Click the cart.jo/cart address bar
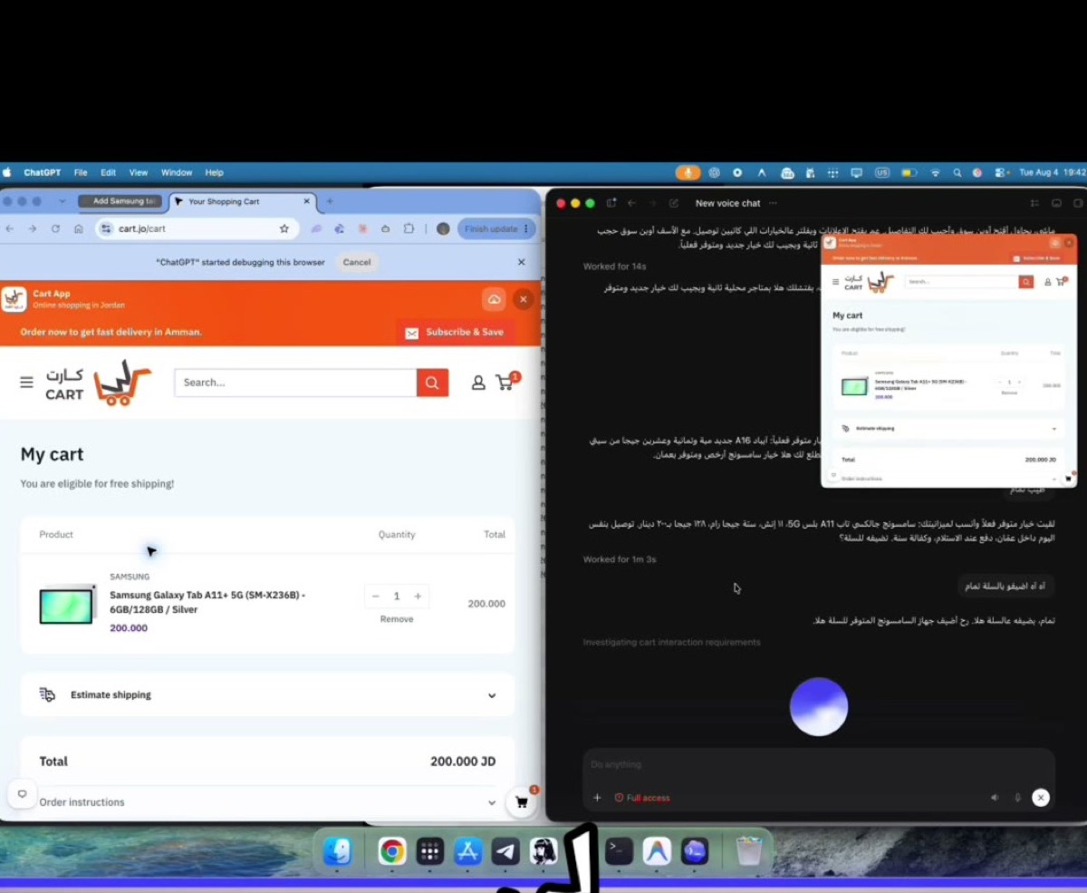 tap(197, 229)
